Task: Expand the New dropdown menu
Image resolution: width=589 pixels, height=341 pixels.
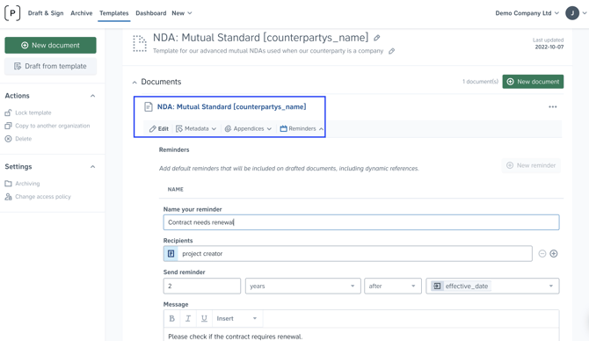Action: 182,13
